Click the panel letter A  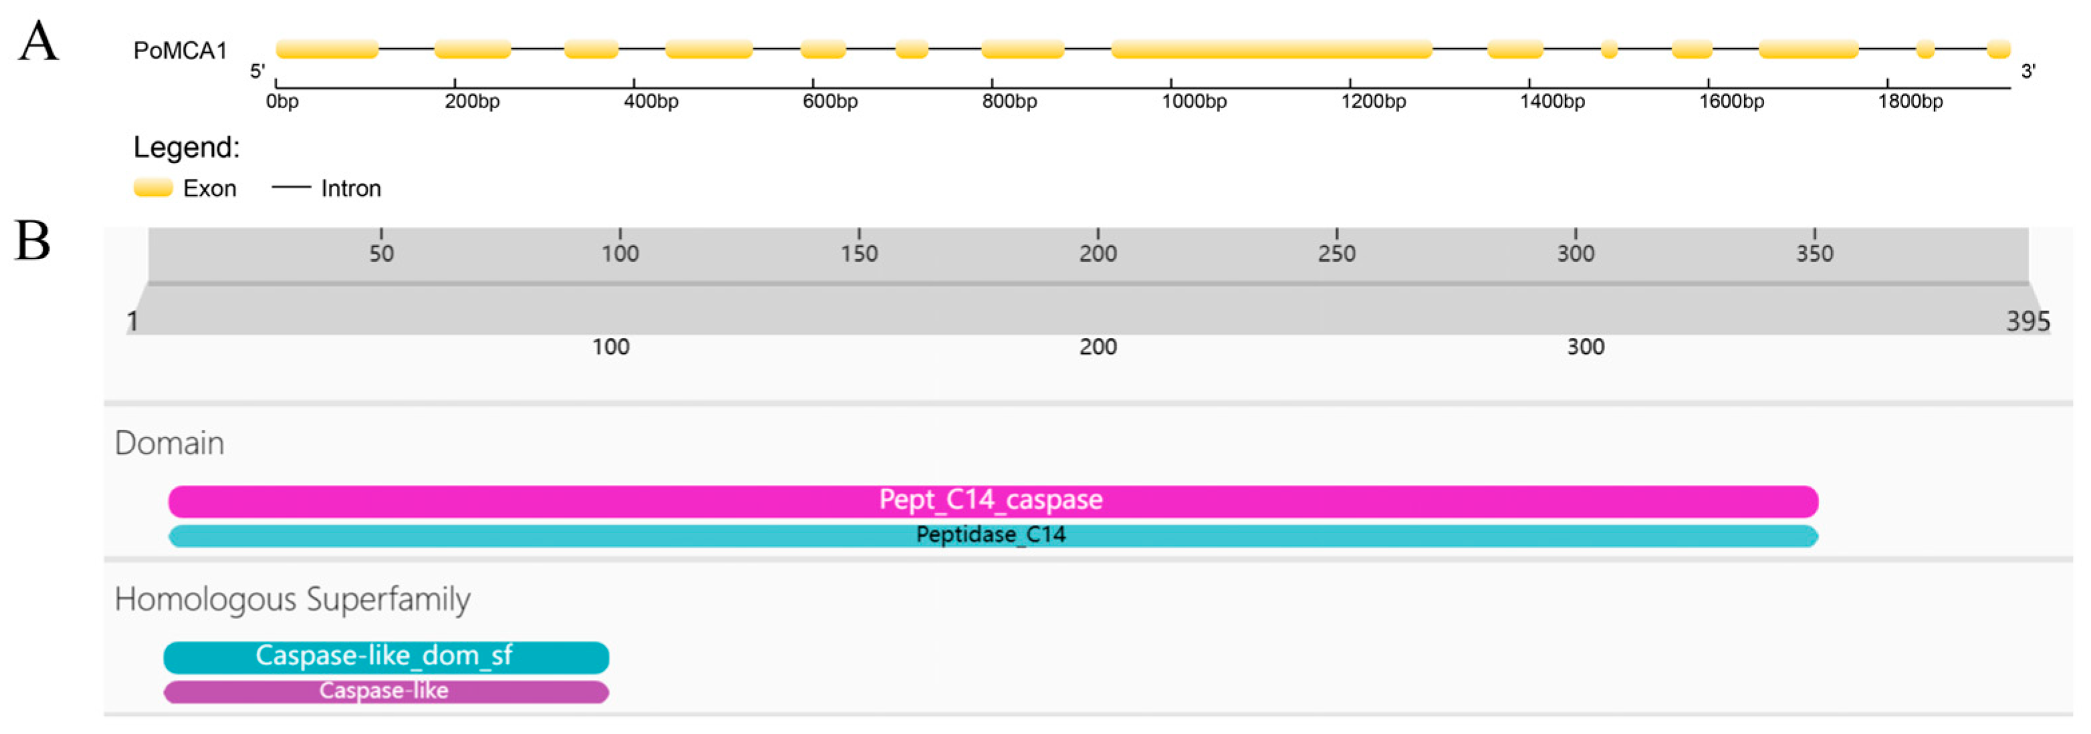coord(38,42)
